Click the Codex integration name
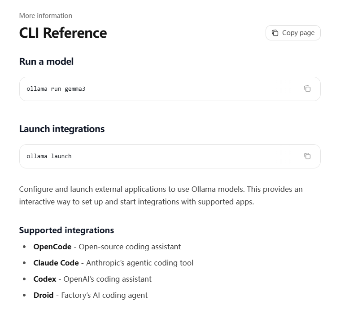The width and height of the screenshot is (349, 314). click(x=44, y=279)
